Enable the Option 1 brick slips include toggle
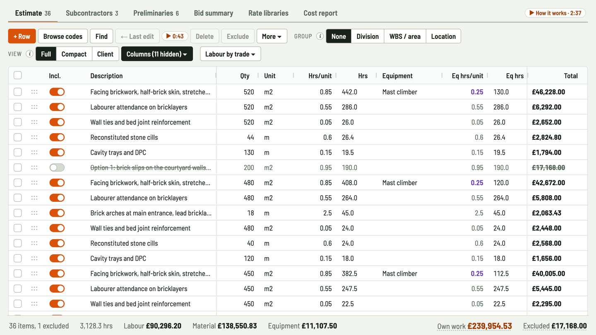 click(57, 167)
